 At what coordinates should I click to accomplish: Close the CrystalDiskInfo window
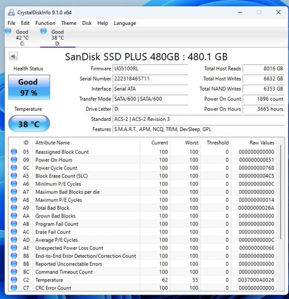pos(278,12)
